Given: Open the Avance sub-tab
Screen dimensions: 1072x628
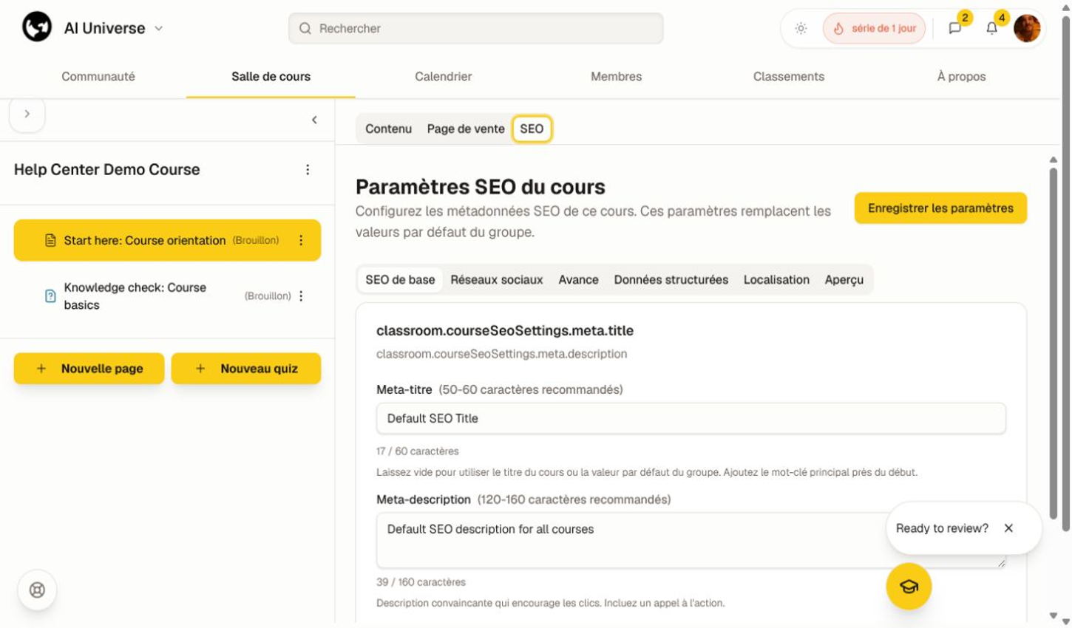Looking at the screenshot, I should pos(578,279).
